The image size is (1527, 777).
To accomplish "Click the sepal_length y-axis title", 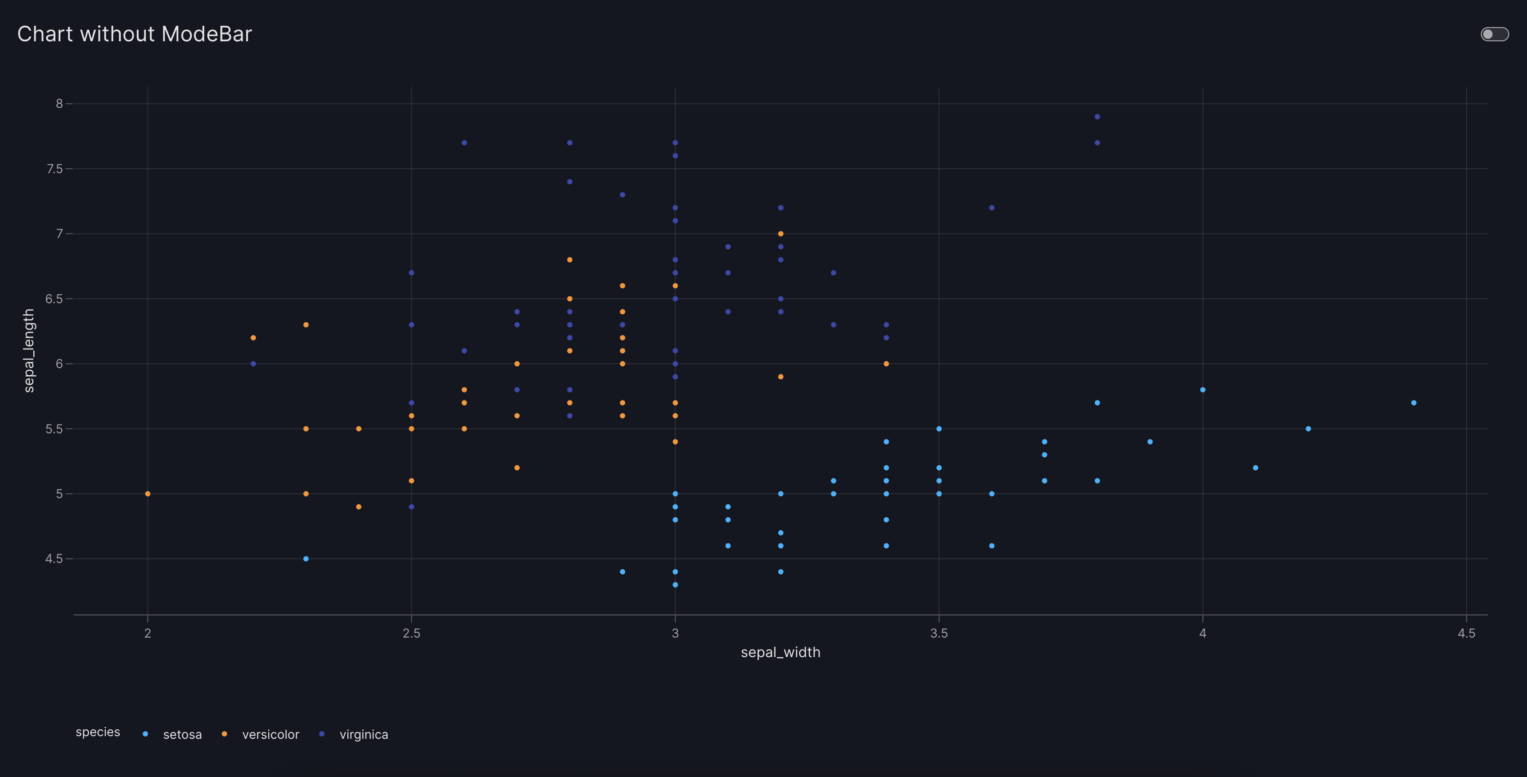I will pyautogui.click(x=28, y=350).
